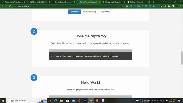This screenshot has width=183, height=103.
Task: Open a new browser tab
Action: [x=154, y=2]
